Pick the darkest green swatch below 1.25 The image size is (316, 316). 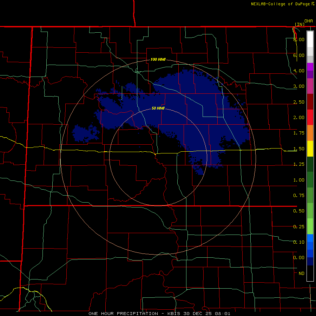[x=310, y=164]
